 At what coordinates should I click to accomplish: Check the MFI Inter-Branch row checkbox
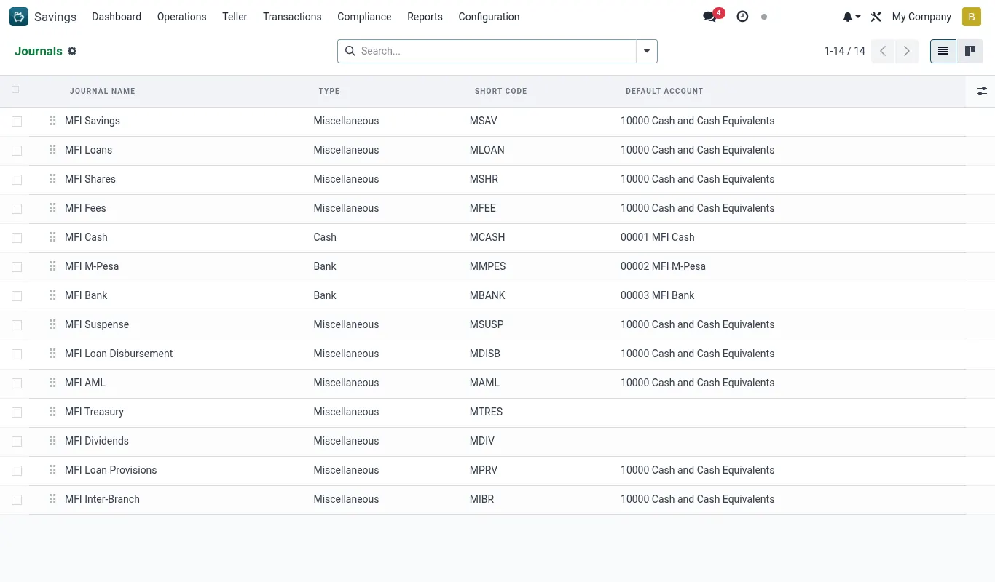(x=17, y=500)
